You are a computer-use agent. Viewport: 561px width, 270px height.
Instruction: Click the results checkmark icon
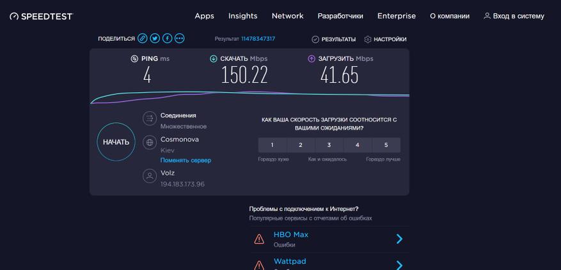[315, 40]
